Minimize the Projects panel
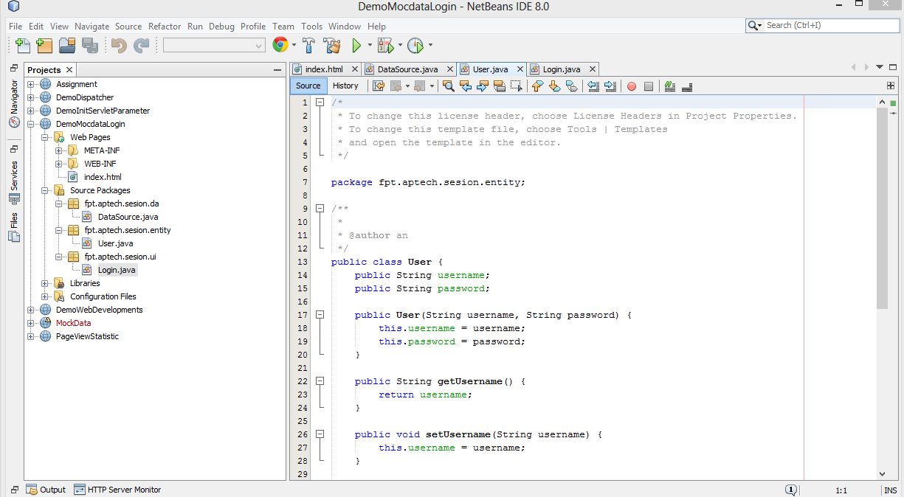The height and width of the screenshot is (497, 904). coord(277,70)
